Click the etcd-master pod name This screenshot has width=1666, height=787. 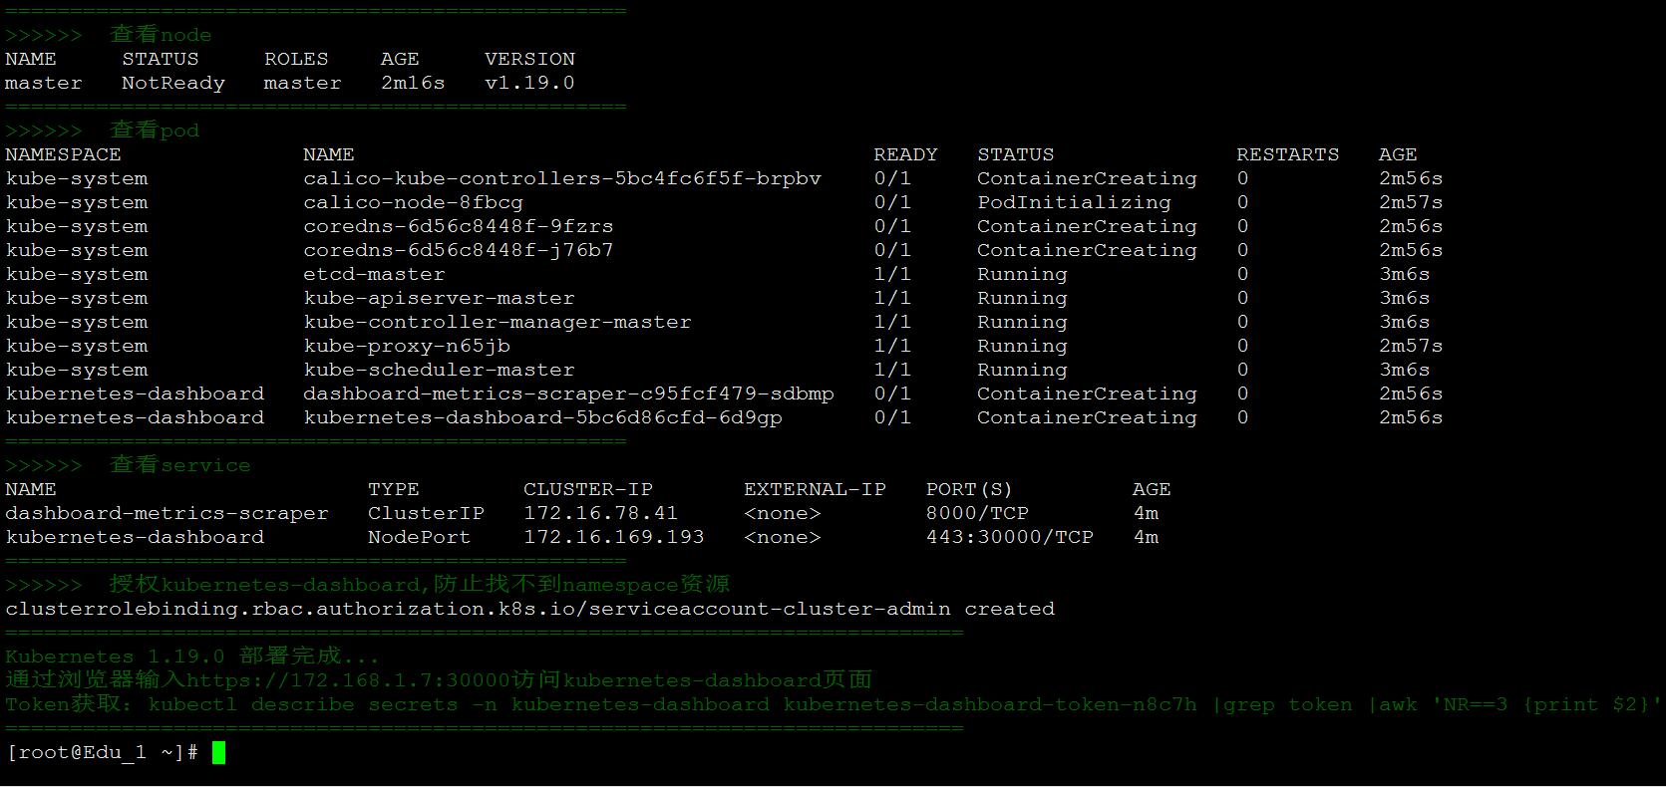(374, 274)
